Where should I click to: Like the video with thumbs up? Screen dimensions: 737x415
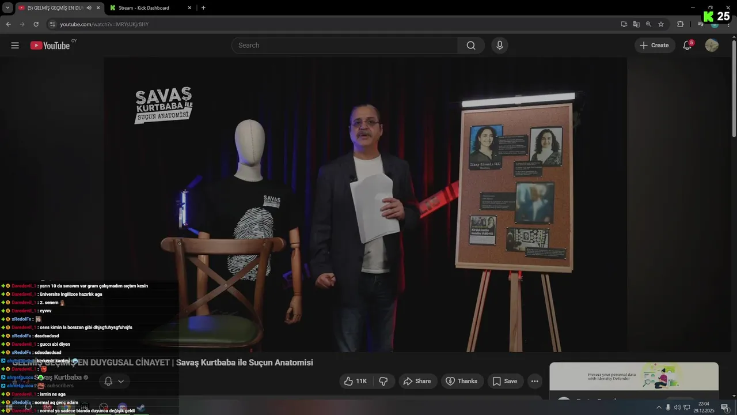356,381
